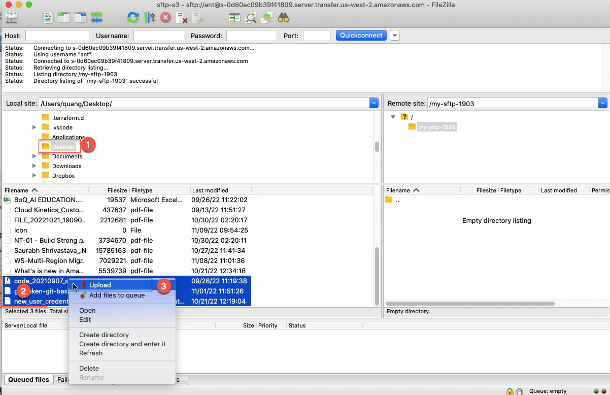This screenshot has width=610, height=395.
Task: Toggle synchronized browsing icon
Action: click(x=267, y=18)
